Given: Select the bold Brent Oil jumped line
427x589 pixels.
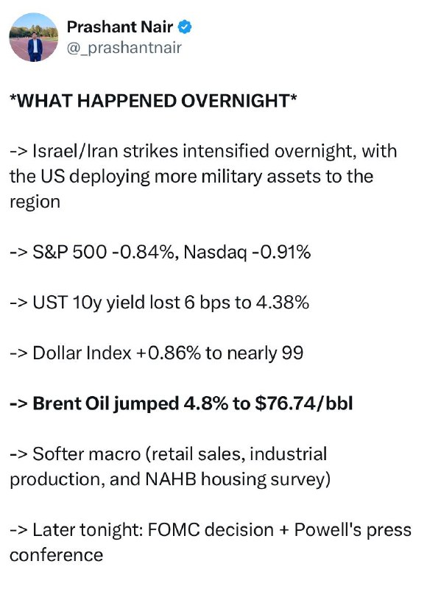Looking at the screenshot, I should (181, 403).
